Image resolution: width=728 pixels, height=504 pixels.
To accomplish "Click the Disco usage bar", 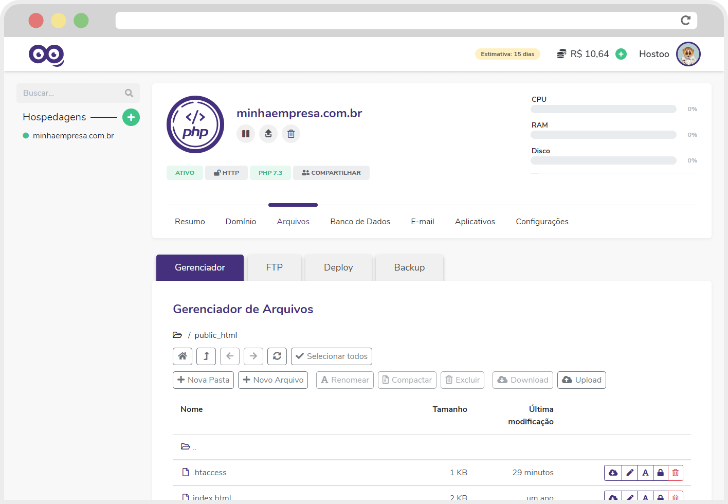I will click(604, 160).
